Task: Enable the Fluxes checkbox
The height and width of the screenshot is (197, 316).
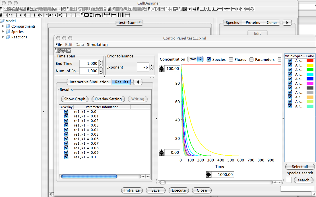Action: [x=231, y=59]
